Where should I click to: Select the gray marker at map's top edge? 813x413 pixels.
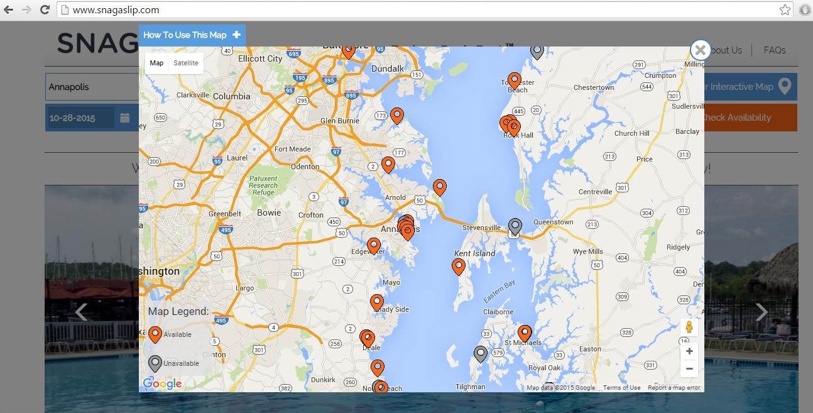point(537,52)
